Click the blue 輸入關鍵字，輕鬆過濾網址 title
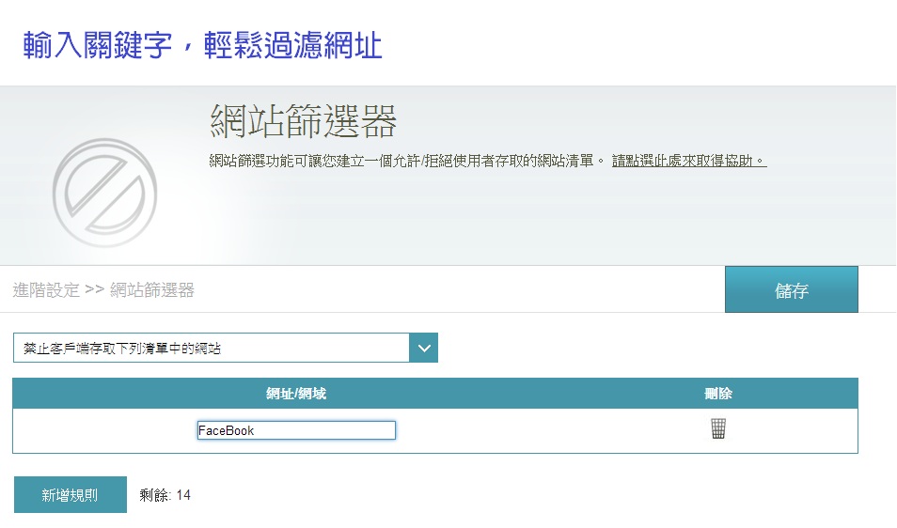Viewport: 897px width, 528px height. [x=203, y=45]
